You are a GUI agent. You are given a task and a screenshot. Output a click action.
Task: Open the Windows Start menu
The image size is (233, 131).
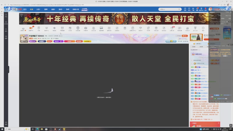tap(2, 129)
